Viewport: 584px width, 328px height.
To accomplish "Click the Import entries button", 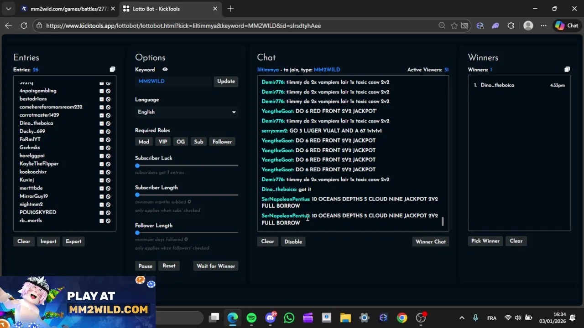I will pyautogui.click(x=48, y=241).
